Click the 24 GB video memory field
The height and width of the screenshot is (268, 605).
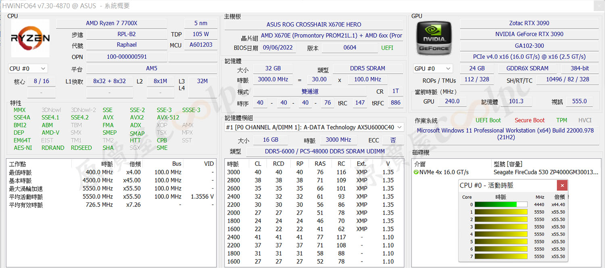click(x=477, y=68)
